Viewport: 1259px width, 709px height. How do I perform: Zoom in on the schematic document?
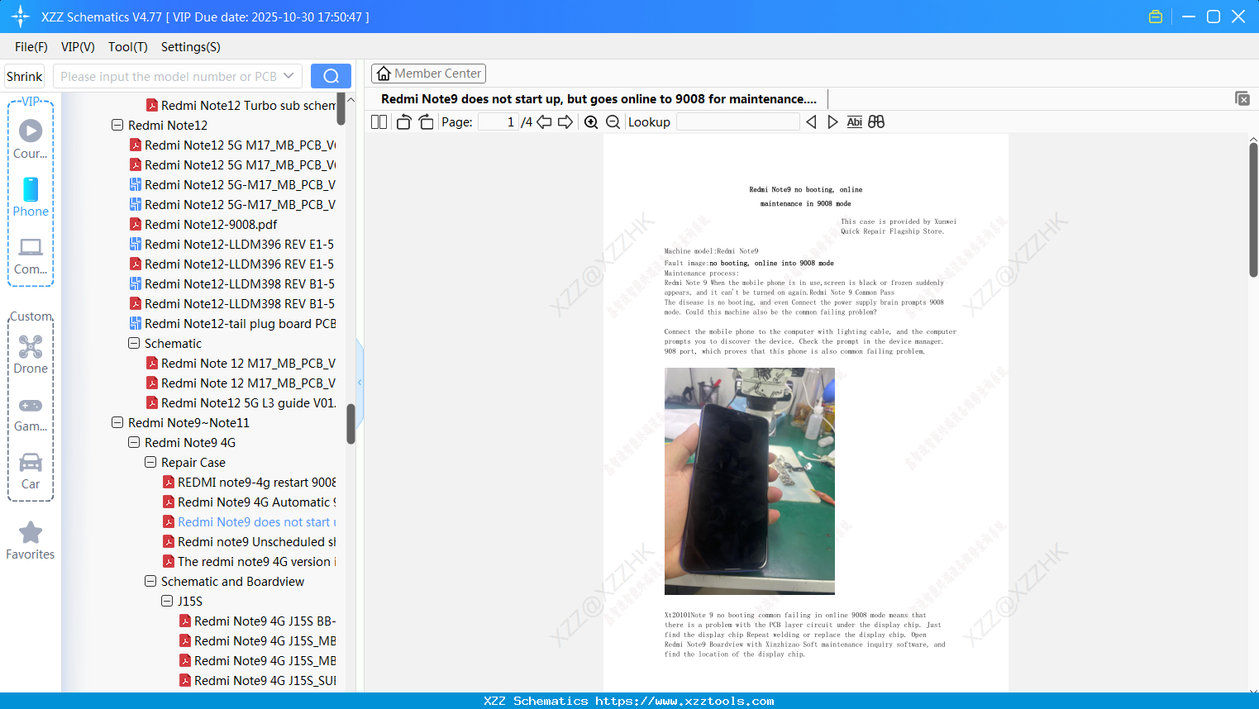tap(590, 121)
